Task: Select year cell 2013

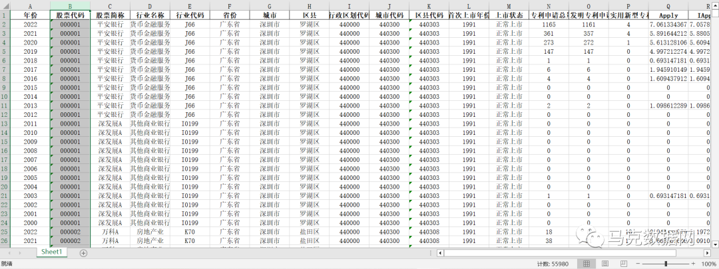Action: [x=30, y=105]
